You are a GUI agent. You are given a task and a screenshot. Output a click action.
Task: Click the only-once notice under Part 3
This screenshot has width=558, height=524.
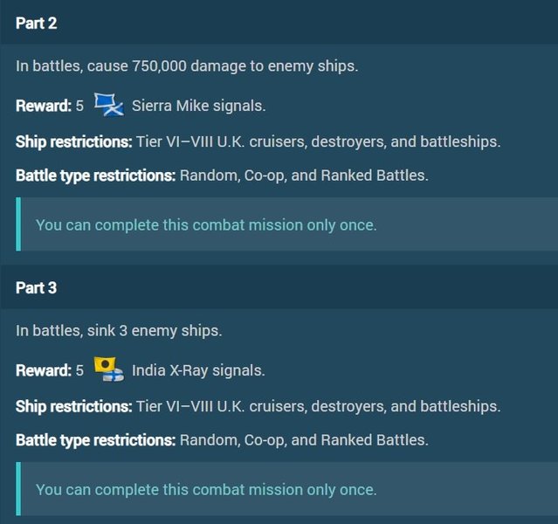pos(206,489)
